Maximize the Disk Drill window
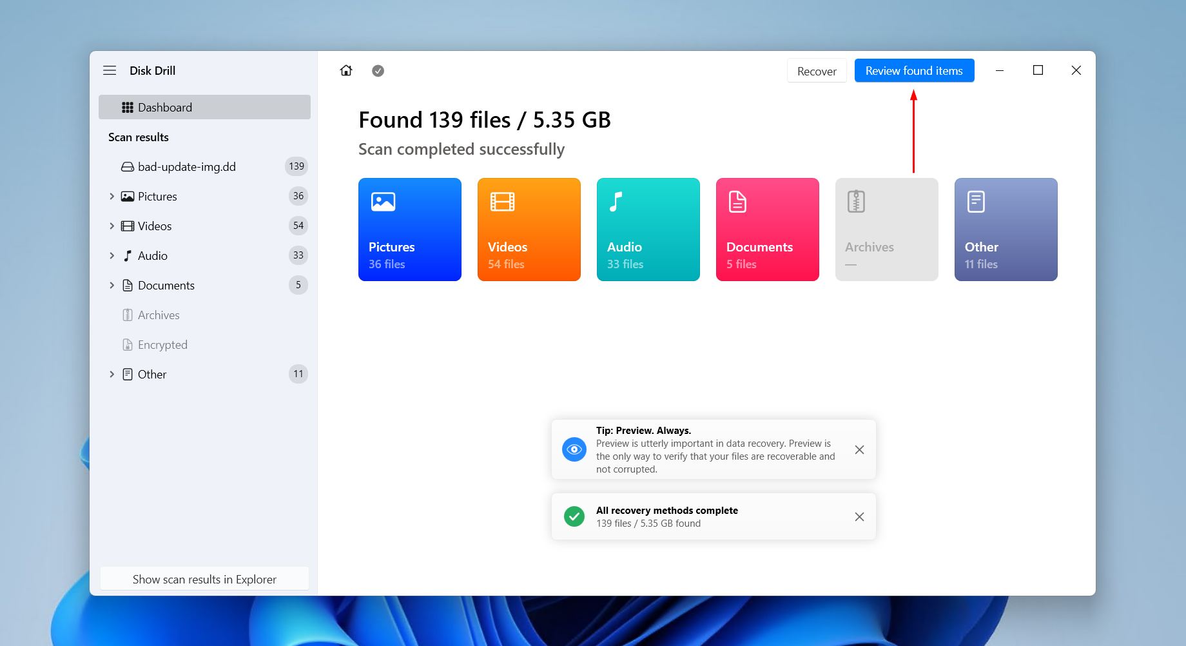Screen dimensions: 1186x646 [x=1038, y=70]
